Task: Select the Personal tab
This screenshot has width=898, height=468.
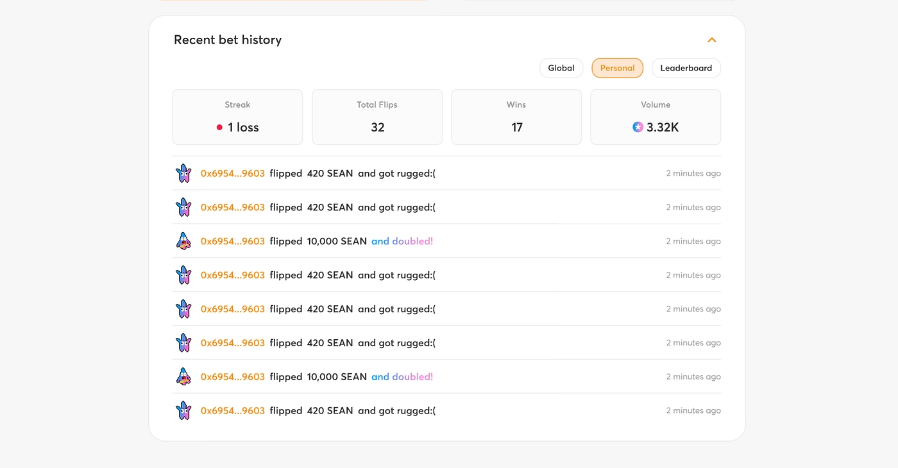Action: [x=617, y=68]
